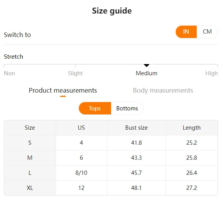The height and width of the screenshot is (203, 223).
Task: Click the US column header
Action: click(x=81, y=128)
